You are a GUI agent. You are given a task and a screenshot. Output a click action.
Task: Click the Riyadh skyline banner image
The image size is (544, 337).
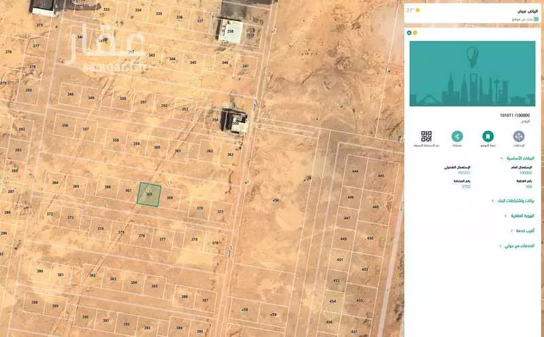pos(472,74)
